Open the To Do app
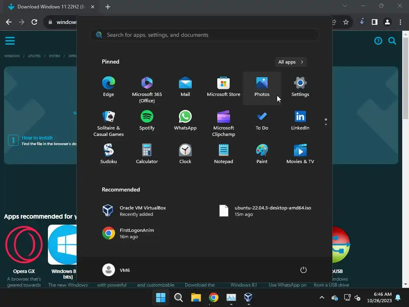The image size is (409, 307). pyautogui.click(x=262, y=121)
